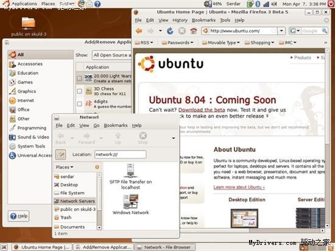This screenshot has height=251, width=335.
Task: Click Stop button in Network file browser
Action: tap(143, 138)
